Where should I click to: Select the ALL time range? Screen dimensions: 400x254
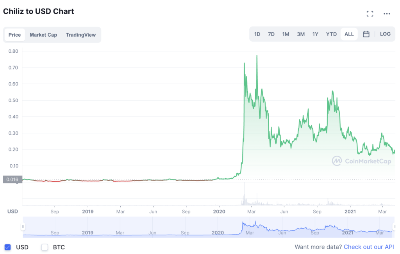pyautogui.click(x=349, y=34)
